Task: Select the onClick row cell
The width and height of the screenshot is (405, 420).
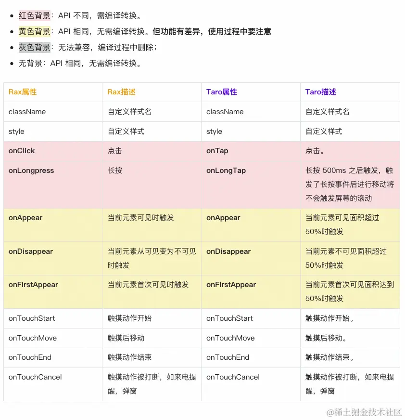Action: (x=22, y=151)
